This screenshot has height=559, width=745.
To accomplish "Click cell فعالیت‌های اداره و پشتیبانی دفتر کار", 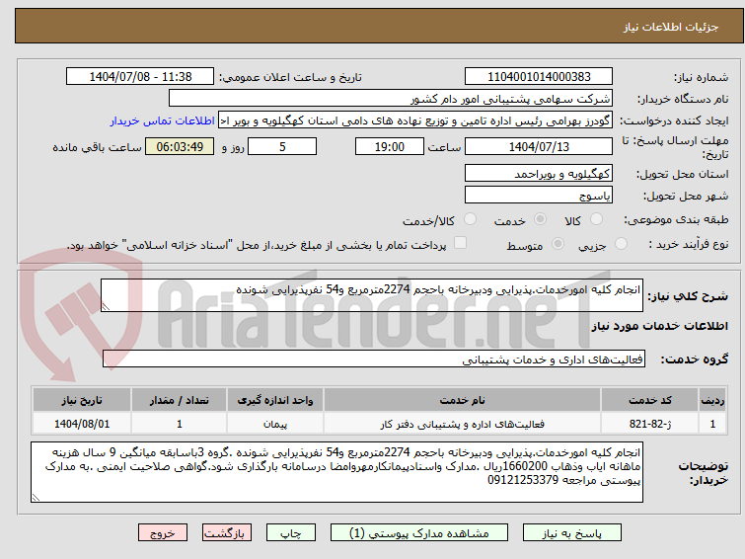I will (x=463, y=424).
